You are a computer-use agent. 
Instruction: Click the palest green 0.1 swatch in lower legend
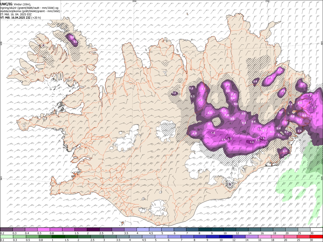7,236
